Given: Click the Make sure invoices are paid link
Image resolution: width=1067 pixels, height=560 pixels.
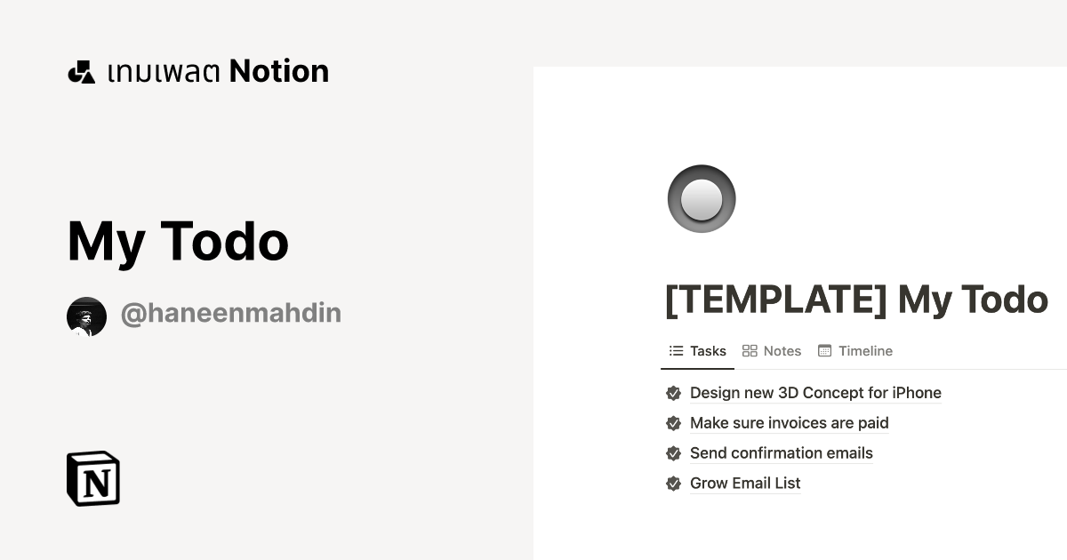Looking at the screenshot, I should (790, 423).
